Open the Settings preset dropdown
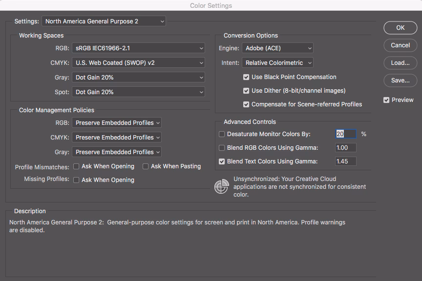Image resolution: width=422 pixels, height=281 pixels. click(104, 21)
